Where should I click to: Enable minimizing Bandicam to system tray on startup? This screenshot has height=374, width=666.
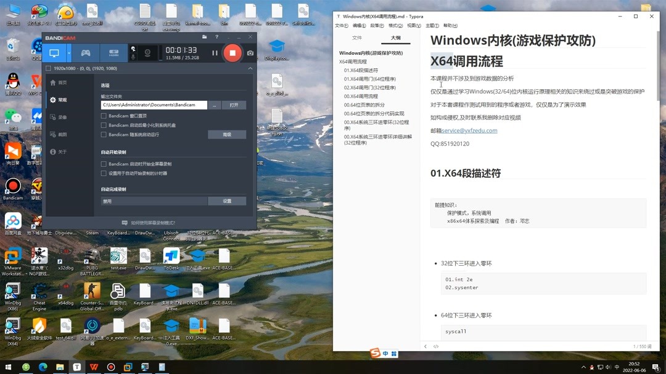(103, 125)
